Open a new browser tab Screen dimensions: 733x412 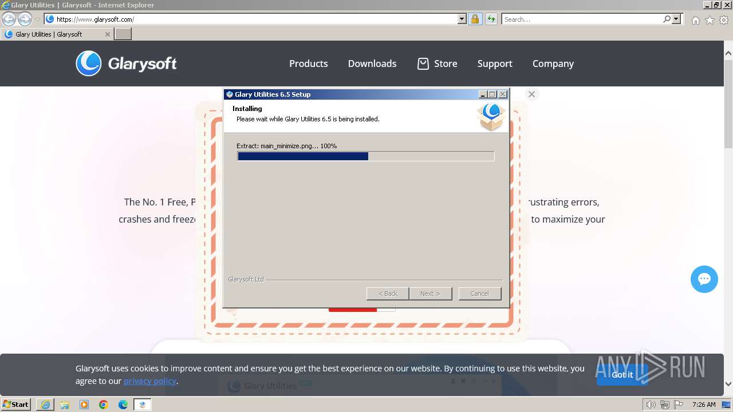(123, 34)
